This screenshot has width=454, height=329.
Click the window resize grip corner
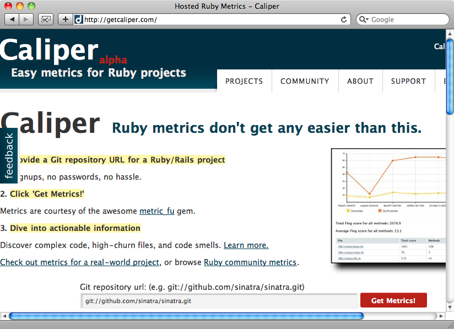[x=450, y=325]
